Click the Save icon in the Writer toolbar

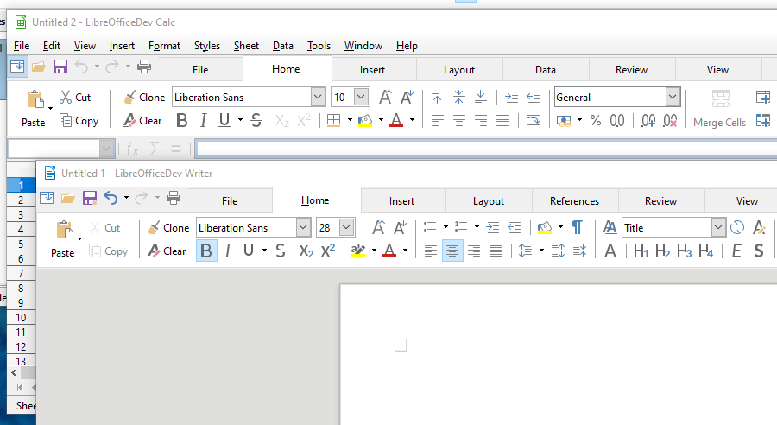click(90, 199)
